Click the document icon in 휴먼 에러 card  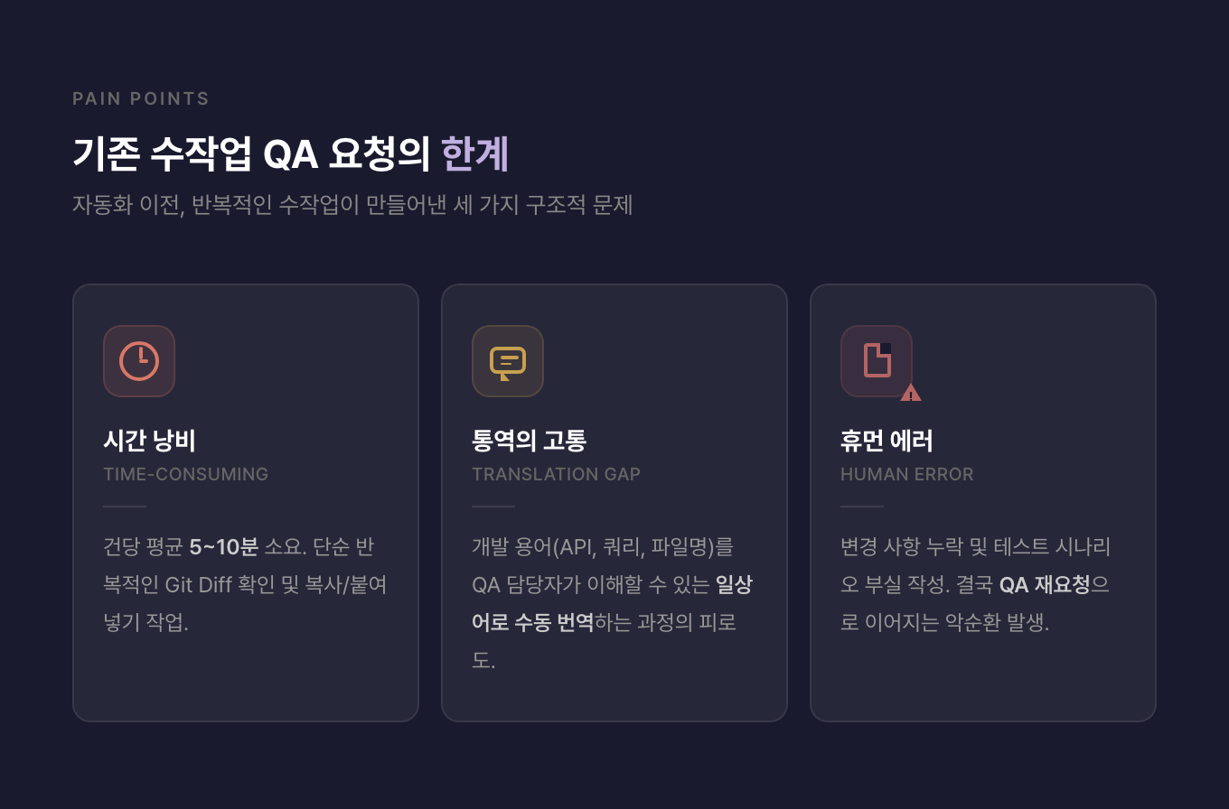tap(877, 361)
